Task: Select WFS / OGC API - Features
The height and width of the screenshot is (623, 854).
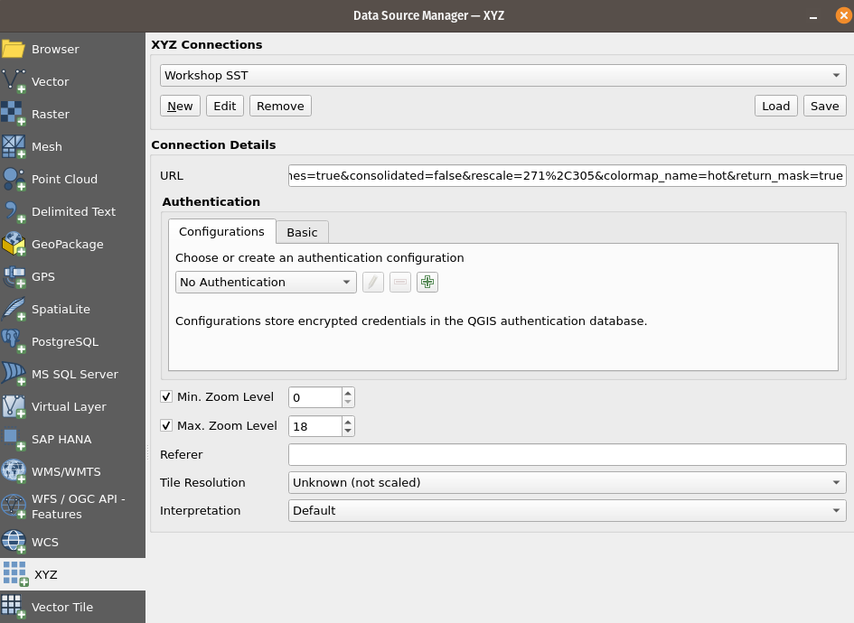Action: [72, 507]
